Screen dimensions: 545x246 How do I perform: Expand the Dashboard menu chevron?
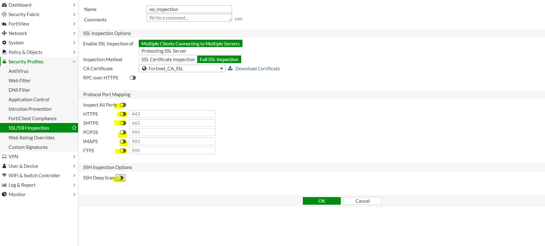(x=74, y=5)
